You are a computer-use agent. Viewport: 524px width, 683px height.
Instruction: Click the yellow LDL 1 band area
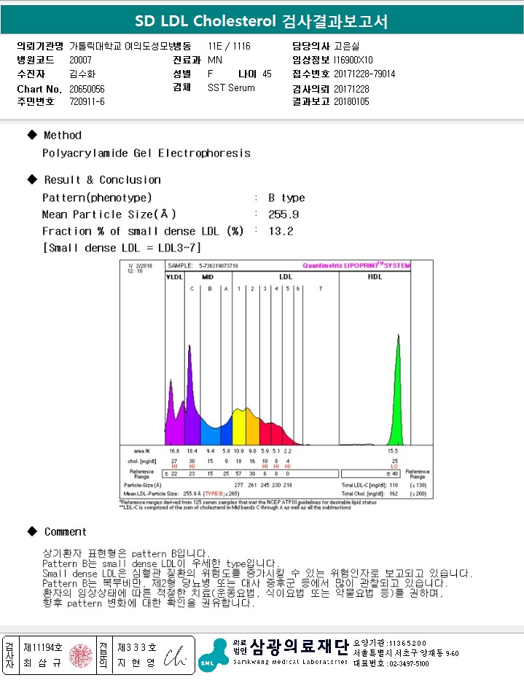pos(239,428)
